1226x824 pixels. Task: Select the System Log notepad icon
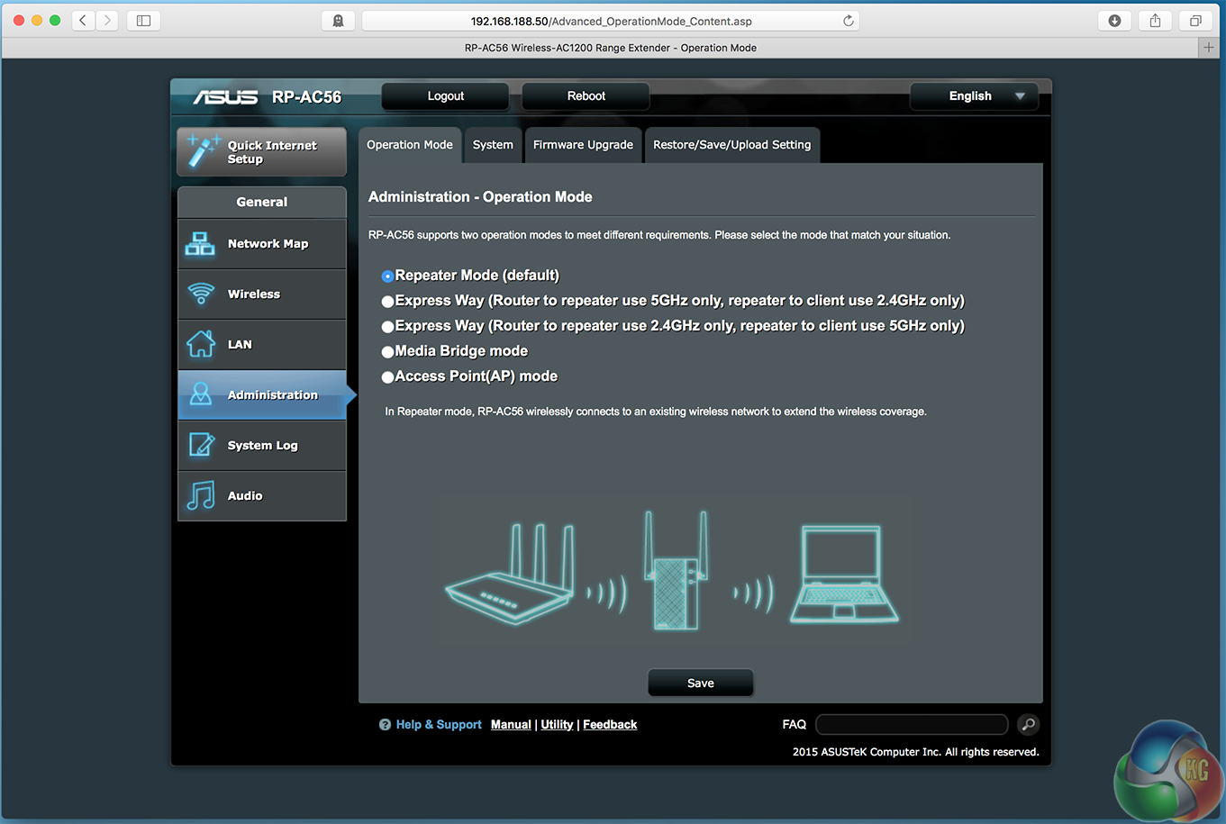pos(200,445)
